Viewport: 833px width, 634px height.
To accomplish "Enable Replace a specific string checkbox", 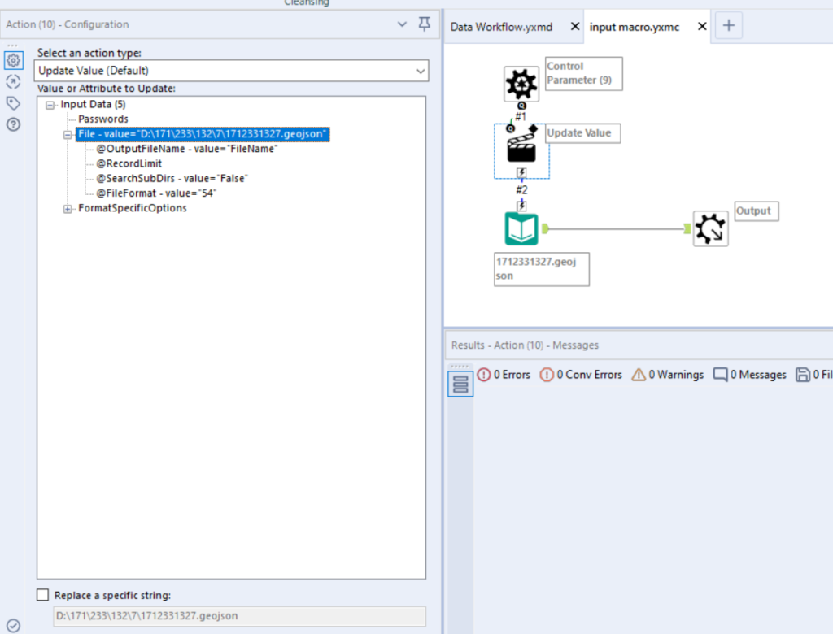I will [42, 595].
